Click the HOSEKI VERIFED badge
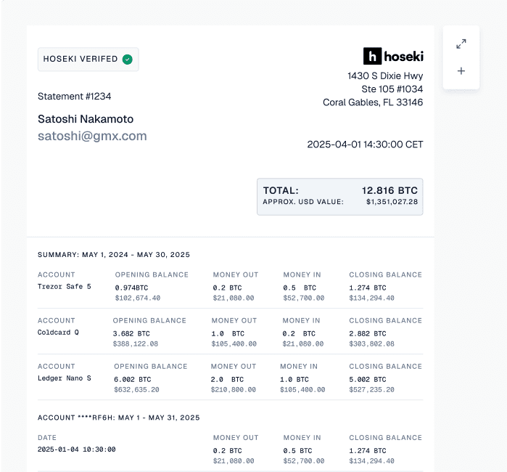507x472 pixels. click(x=88, y=60)
